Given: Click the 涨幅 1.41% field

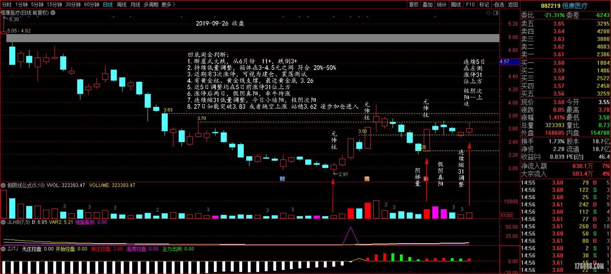Looking at the screenshot, I should coord(543,117).
